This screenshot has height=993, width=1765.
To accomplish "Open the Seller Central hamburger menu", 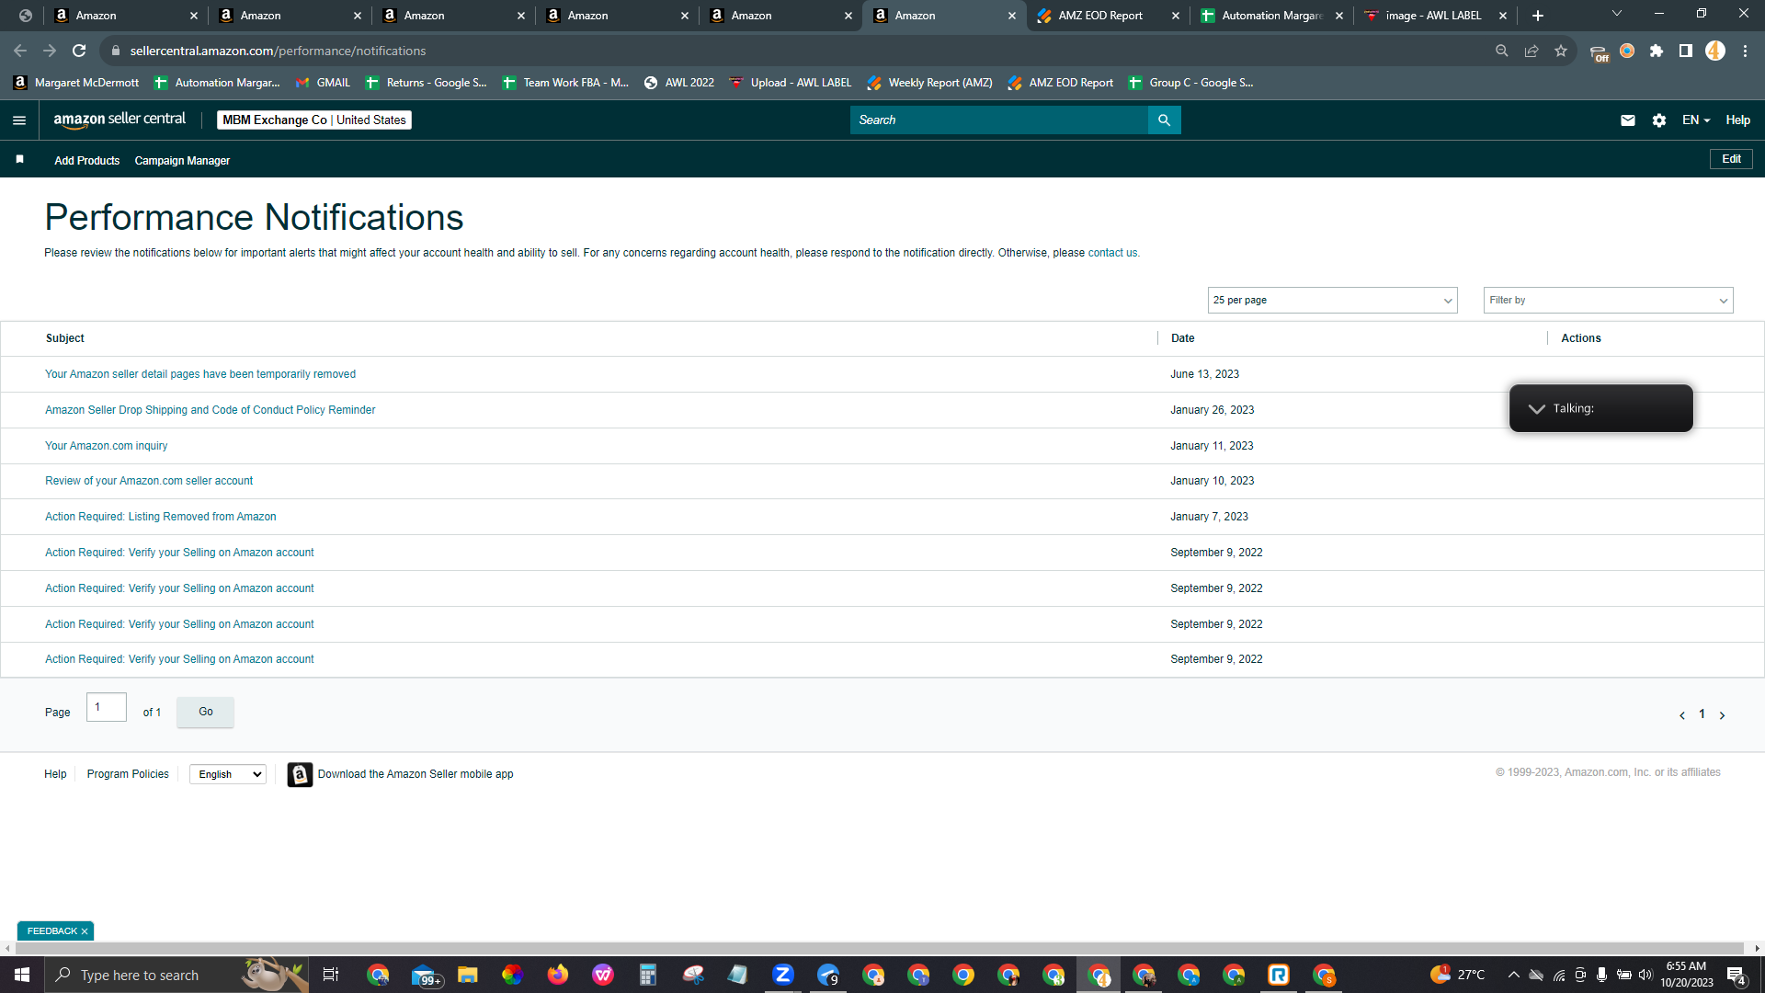I will [x=19, y=120].
